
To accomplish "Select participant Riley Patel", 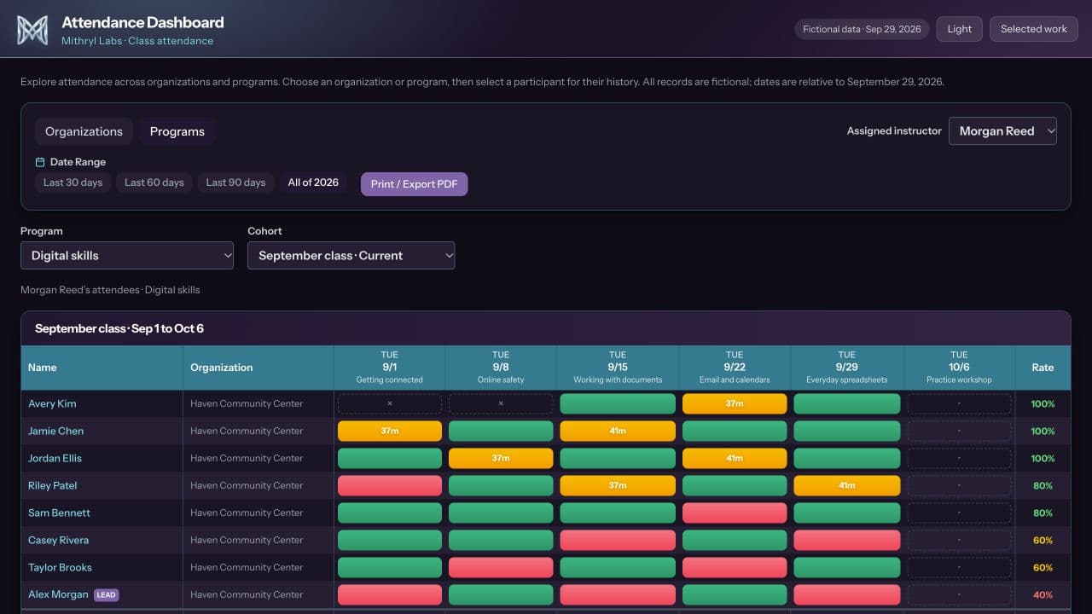I will pos(53,486).
